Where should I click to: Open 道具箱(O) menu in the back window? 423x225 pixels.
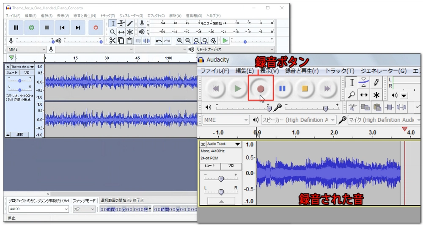point(194,16)
